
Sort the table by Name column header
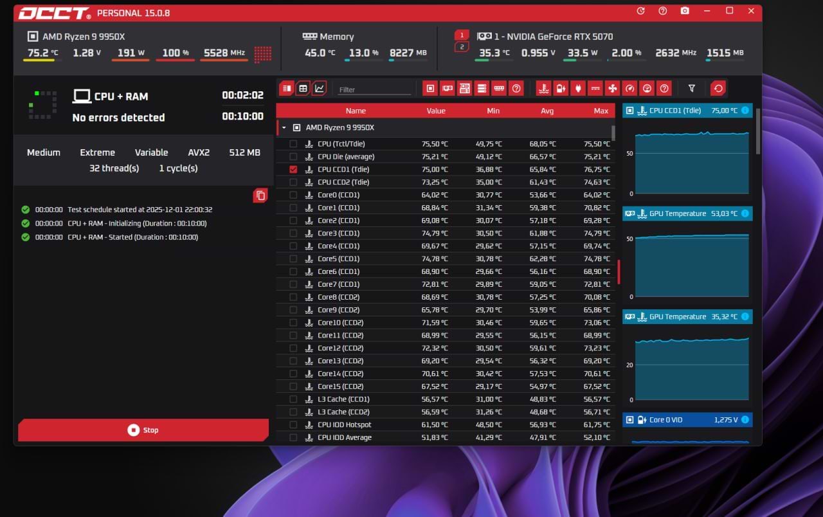point(355,111)
